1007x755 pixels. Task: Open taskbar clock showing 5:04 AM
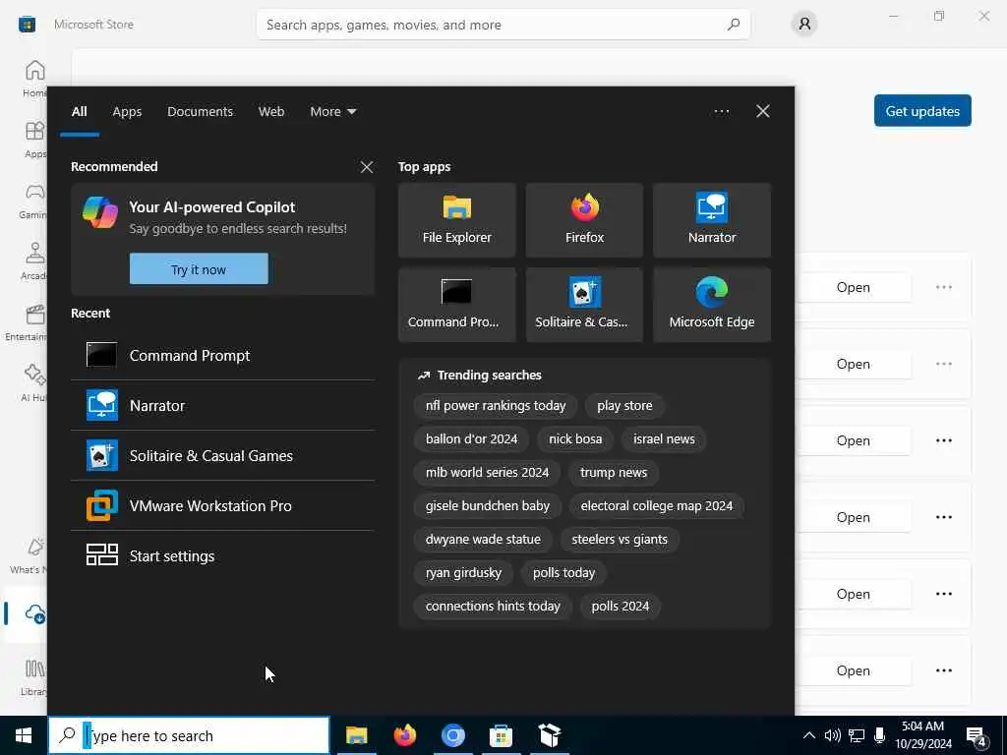(x=922, y=735)
